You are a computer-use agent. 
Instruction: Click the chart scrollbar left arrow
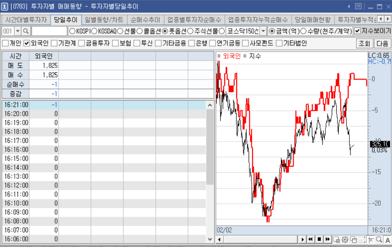tap(220, 239)
